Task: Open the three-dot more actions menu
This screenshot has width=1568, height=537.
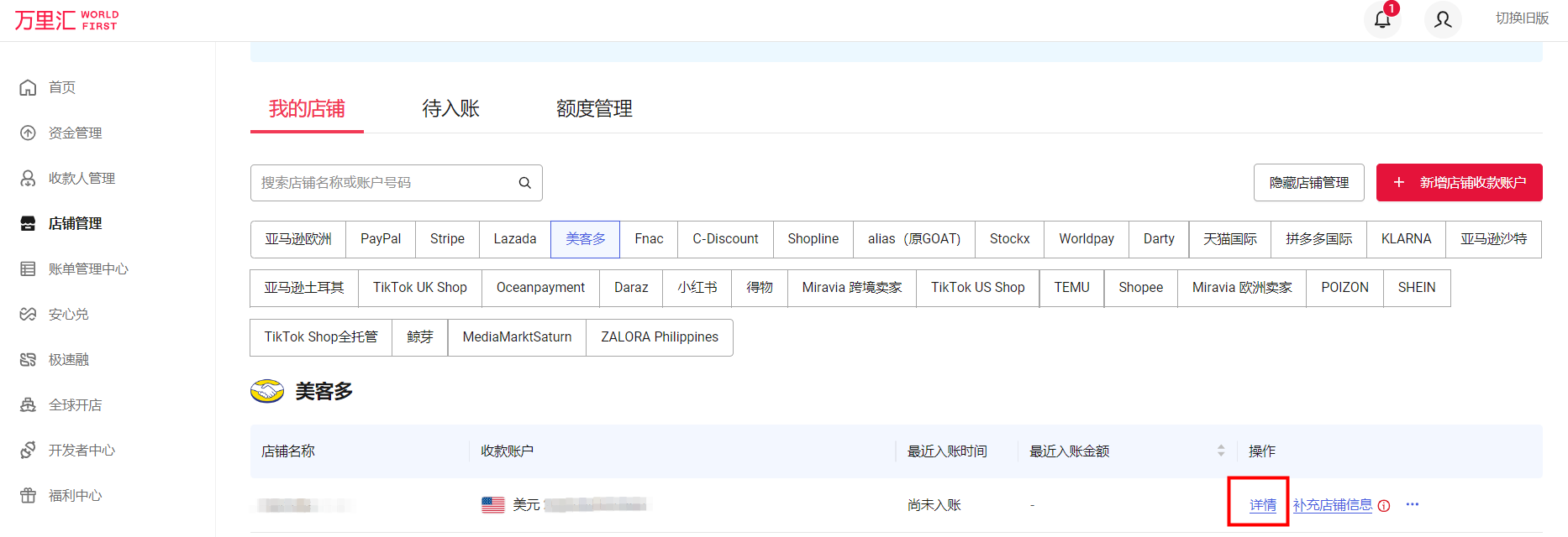Action: coord(1413,504)
